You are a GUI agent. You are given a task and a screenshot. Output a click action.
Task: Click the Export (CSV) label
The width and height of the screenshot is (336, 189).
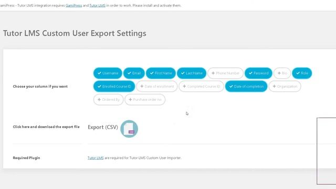tap(103, 127)
